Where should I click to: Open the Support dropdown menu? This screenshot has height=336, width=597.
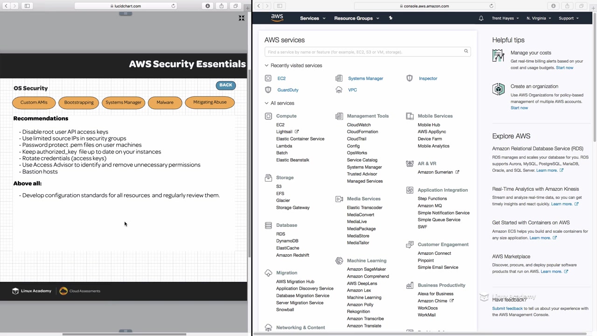[569, 18]
